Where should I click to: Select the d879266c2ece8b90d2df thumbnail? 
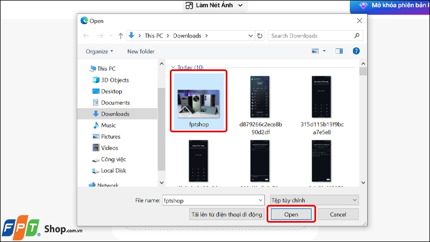260,97
